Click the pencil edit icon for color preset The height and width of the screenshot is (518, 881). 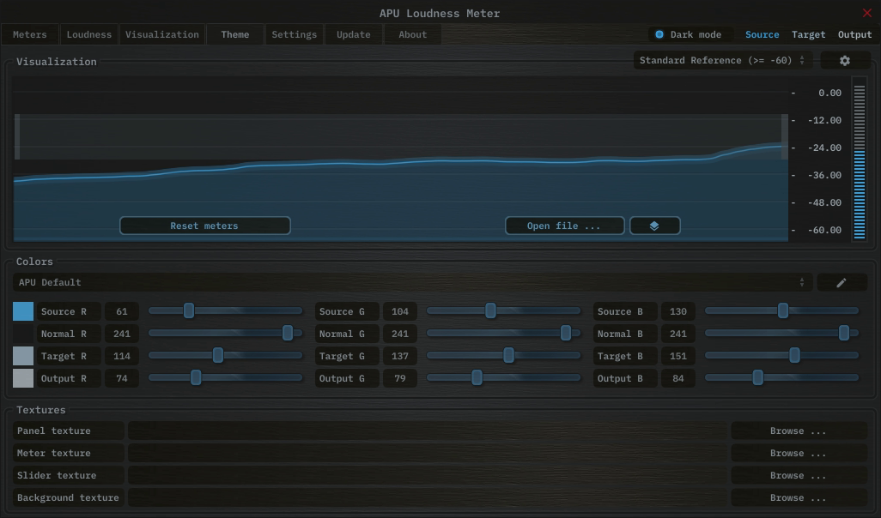pyautogui.click(x=842, y=282)
